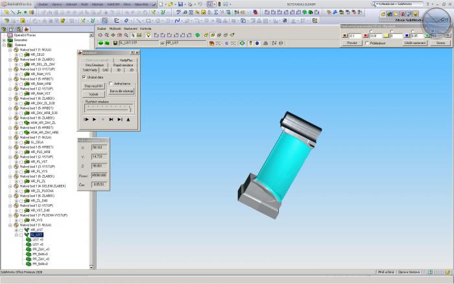Click the Provést button

click(352, 43)
